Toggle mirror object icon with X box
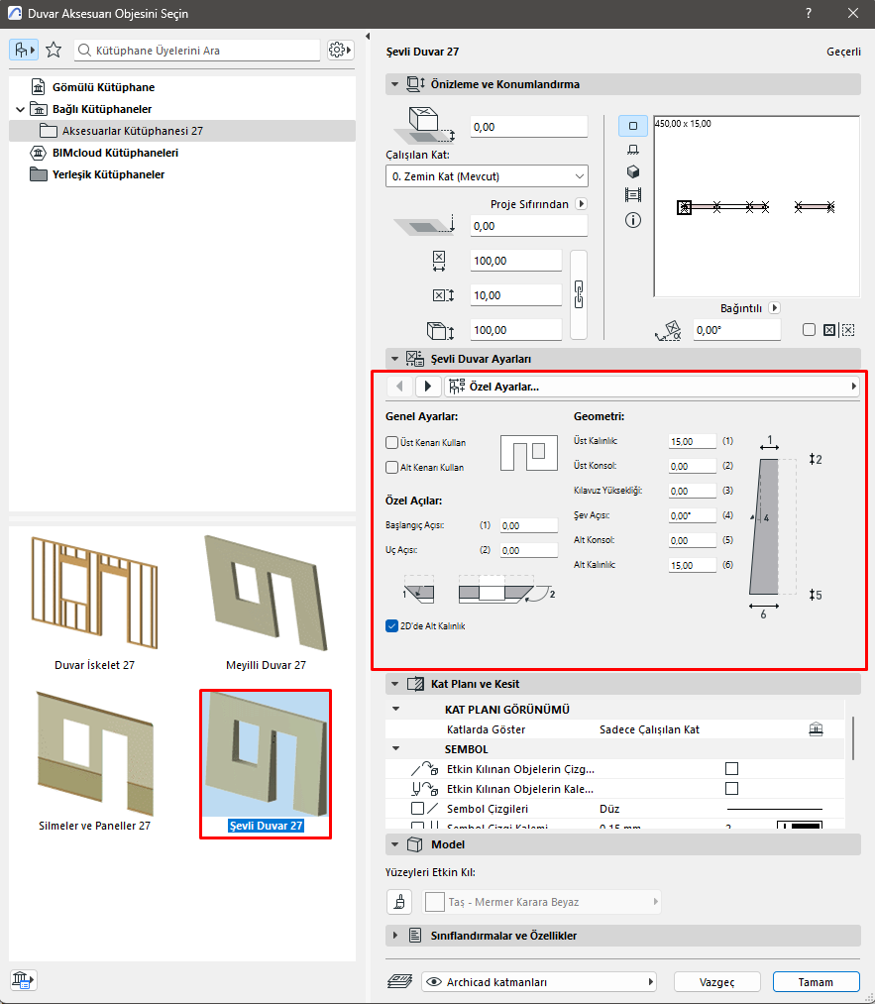875x1004 pixels. click(x=829, y=330)
